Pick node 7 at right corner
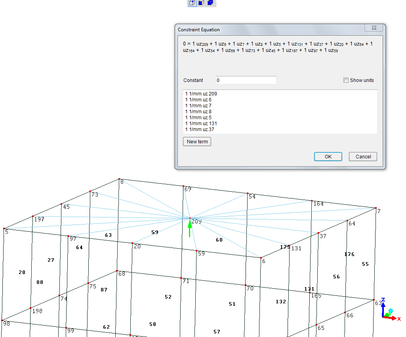Screen dimensions: 406x337 [376, 208]
